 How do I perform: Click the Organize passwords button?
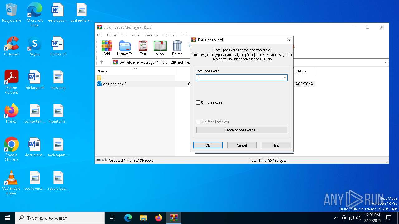242,130
